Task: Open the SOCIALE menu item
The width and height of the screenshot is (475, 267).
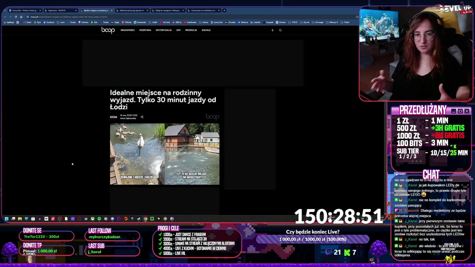Action: [206, 30]
